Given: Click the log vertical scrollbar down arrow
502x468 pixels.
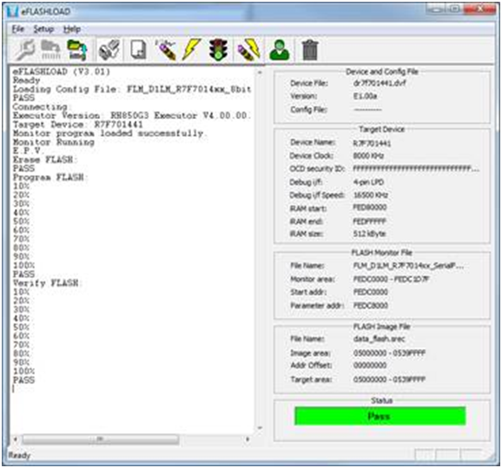Looking at the screenshot, I should pyautogui.click(x=260, y=428).
